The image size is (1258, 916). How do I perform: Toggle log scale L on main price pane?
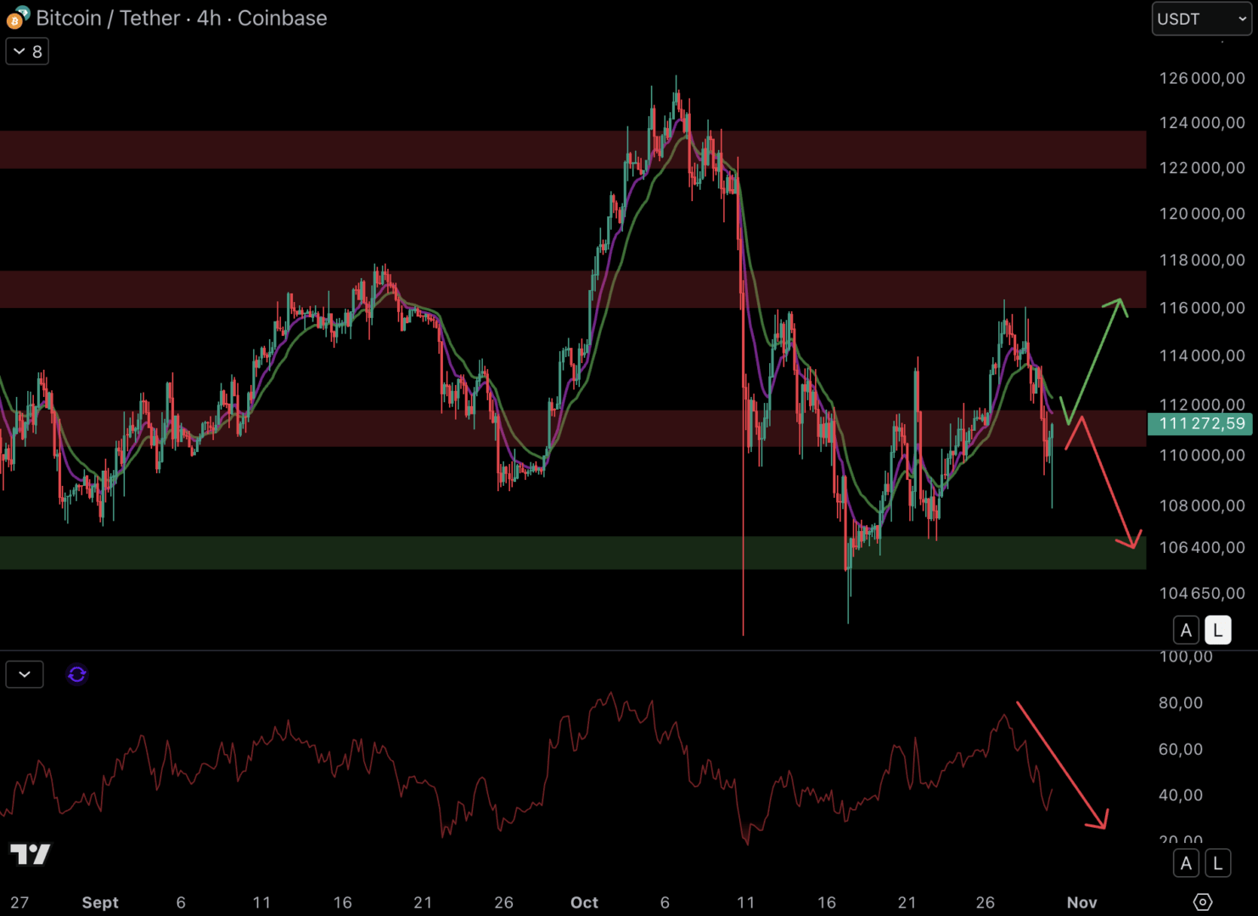pos(1218,630)
